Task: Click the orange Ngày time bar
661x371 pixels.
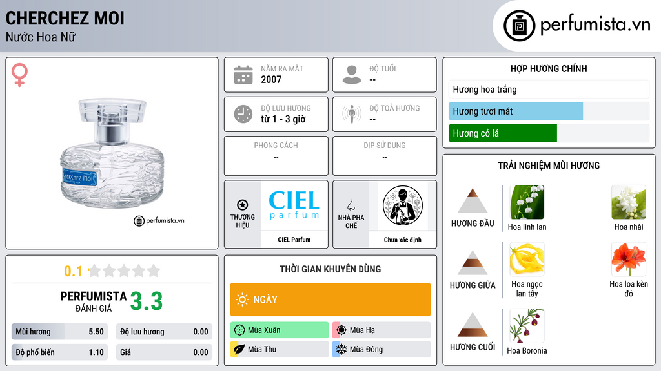Action: coord(330,300)
